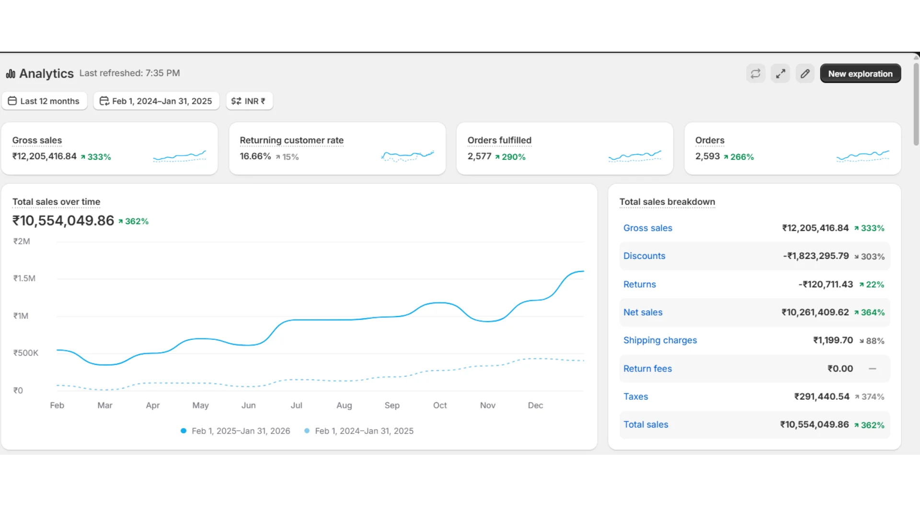Open the Orders fulfilled report title
Image resolution: width=920 pixels, height=517 pixels.
[x=499, y=140]
